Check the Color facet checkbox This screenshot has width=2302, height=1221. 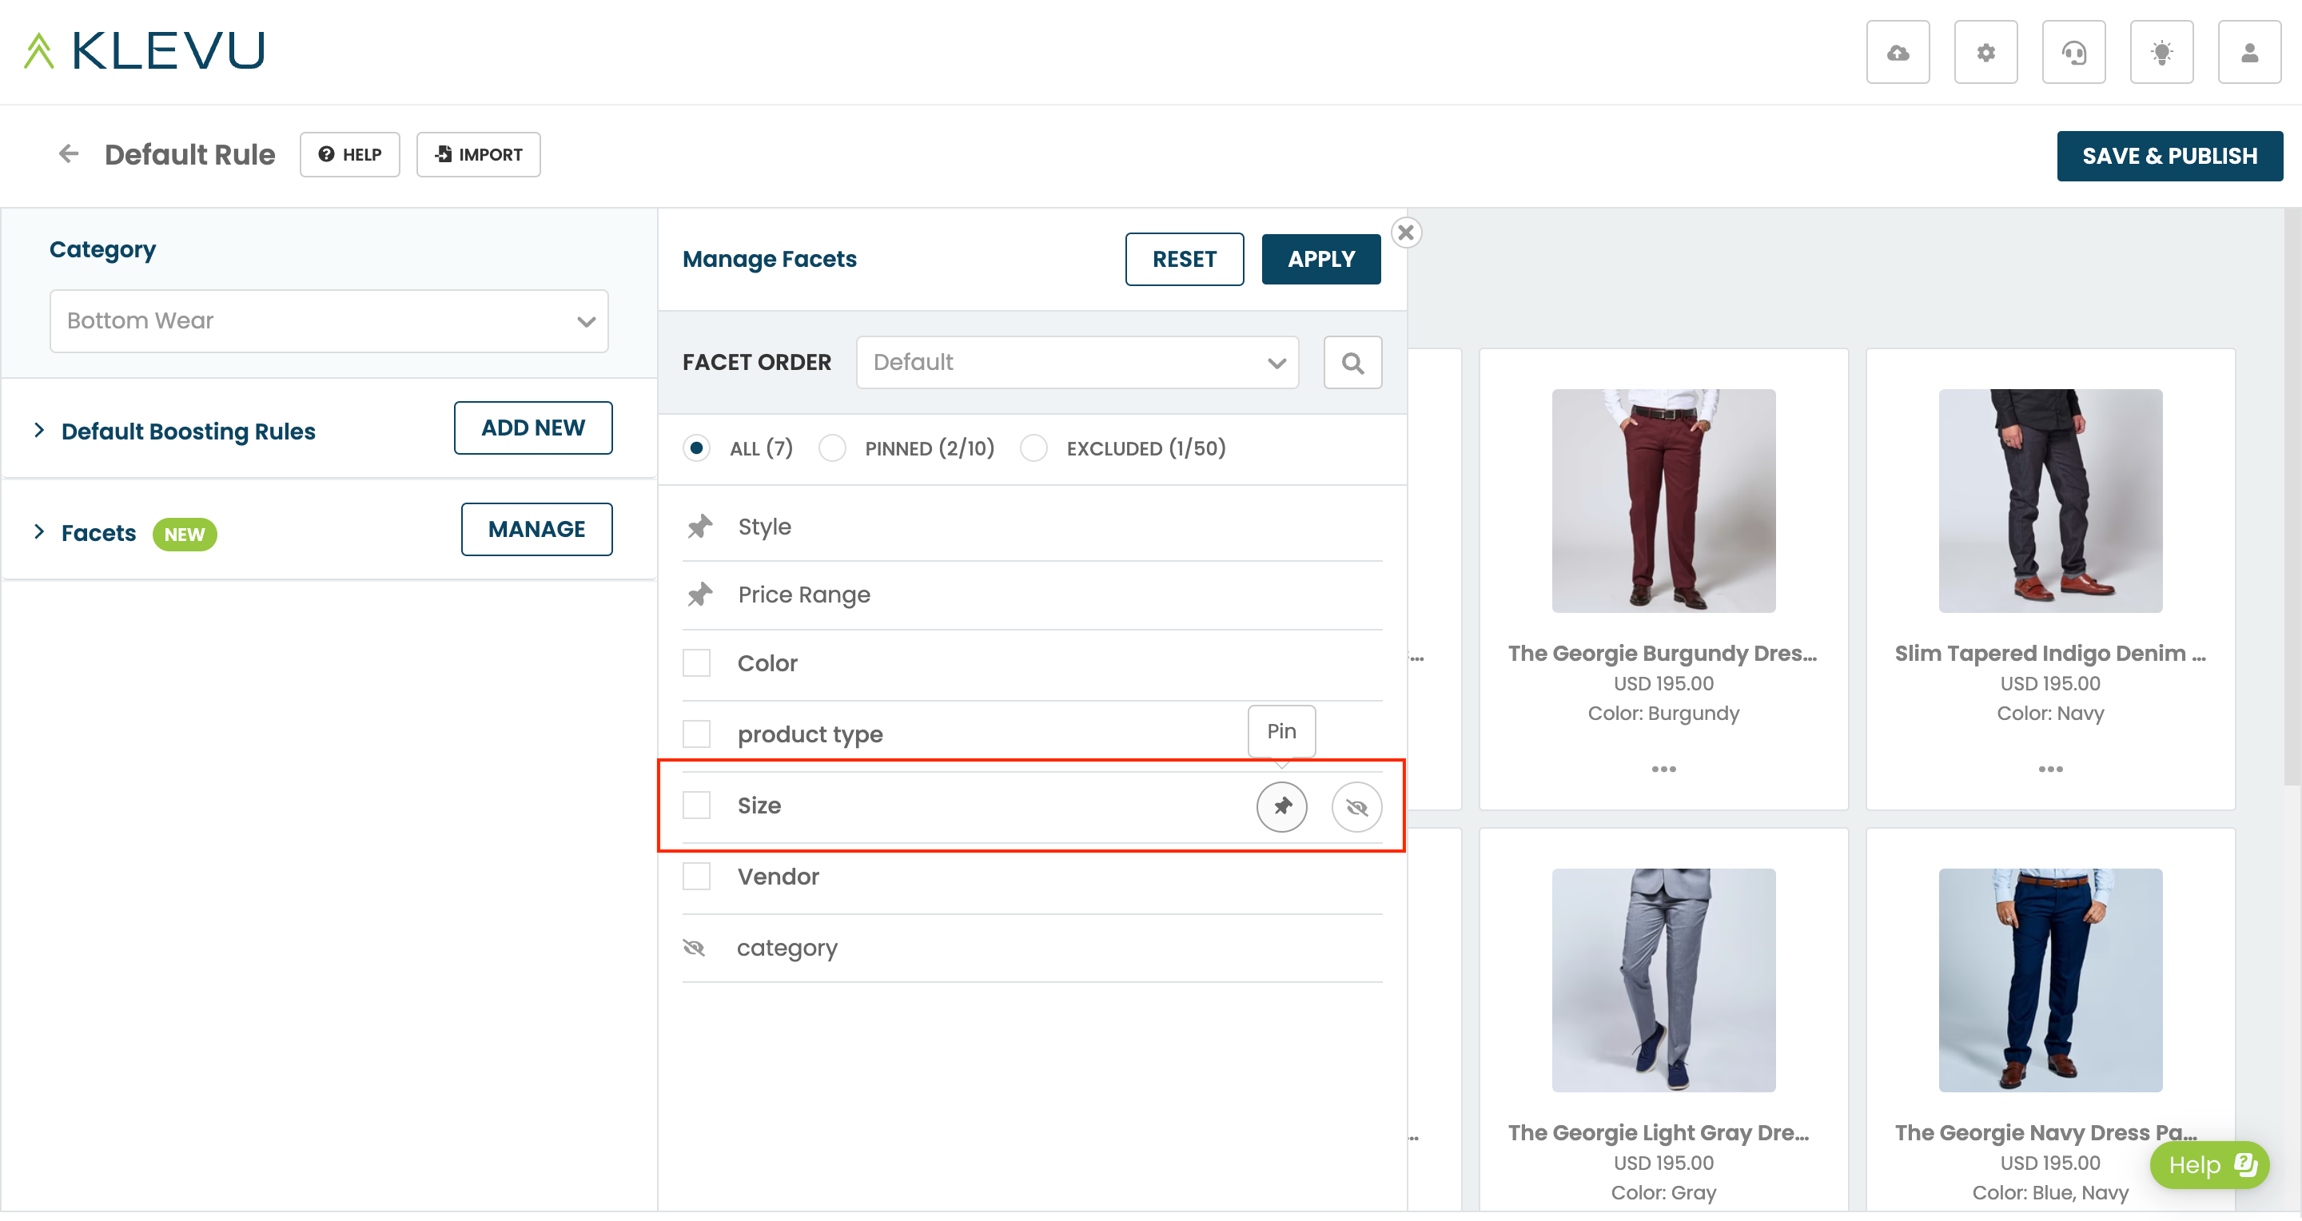point(696,662)
